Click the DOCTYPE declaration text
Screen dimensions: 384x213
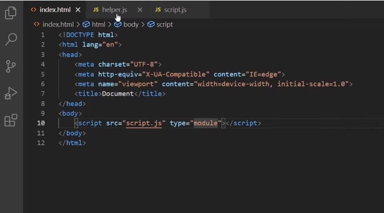[88, 35]
